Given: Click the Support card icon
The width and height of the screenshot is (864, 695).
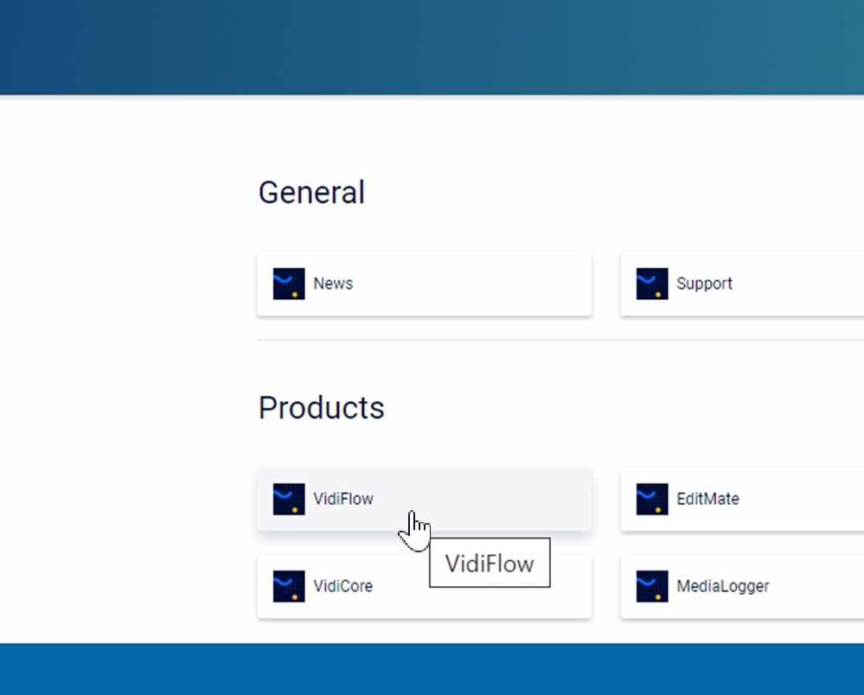Looking at the screenshot, I should click(652, 284).
